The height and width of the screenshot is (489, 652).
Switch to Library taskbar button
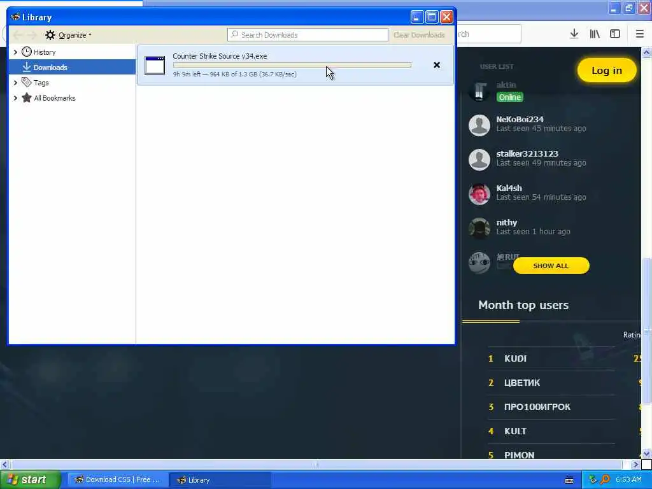(x=220, y=479)
